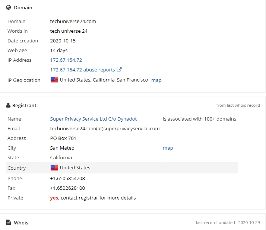This screenshot has height=230, width=266.
Task: Click the US flag in Country row
Action: (54, 167)
